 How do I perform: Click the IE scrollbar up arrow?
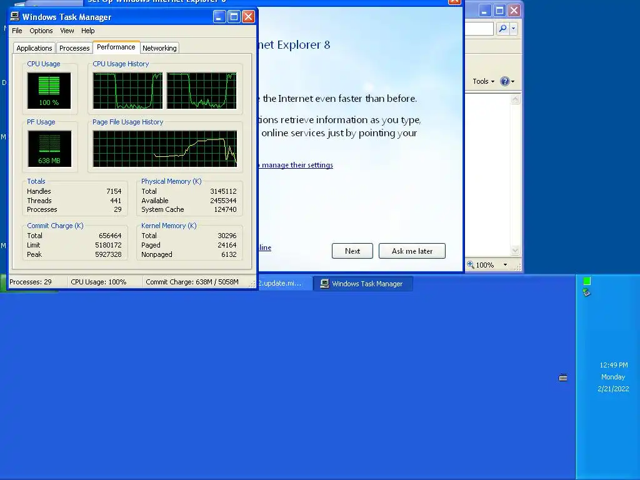pos(515,99)
